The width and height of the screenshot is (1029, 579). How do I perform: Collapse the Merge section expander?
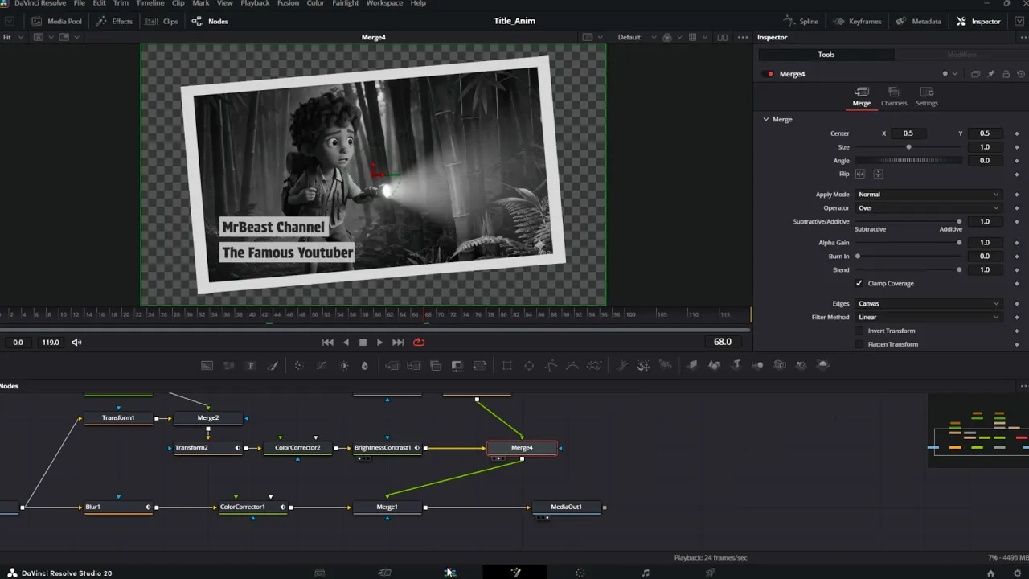(766, 119)
